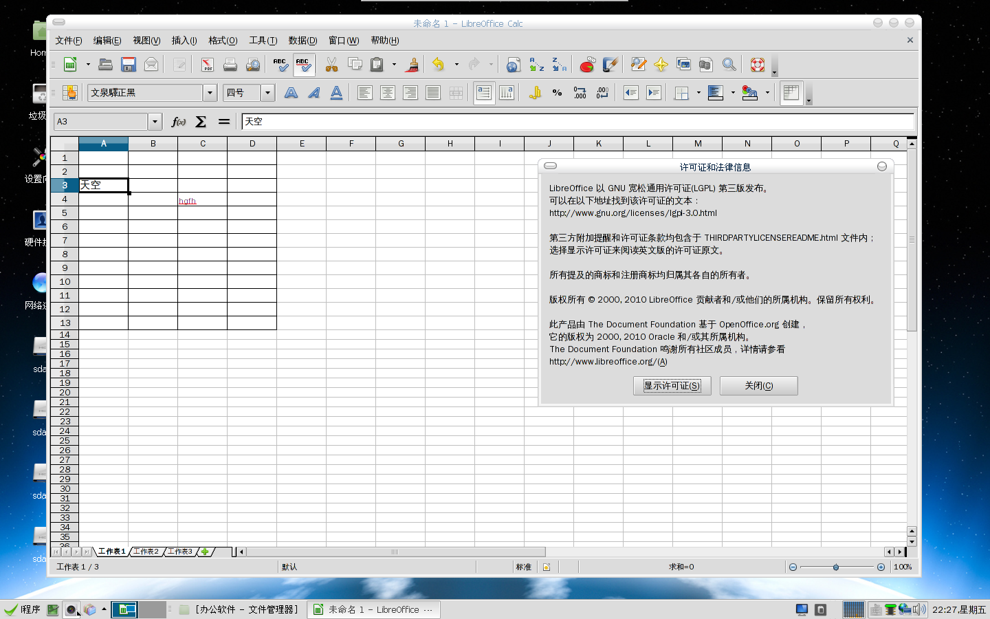Copy selection icon
Screen dimensions: 990x619
click(x=355, y=65)
